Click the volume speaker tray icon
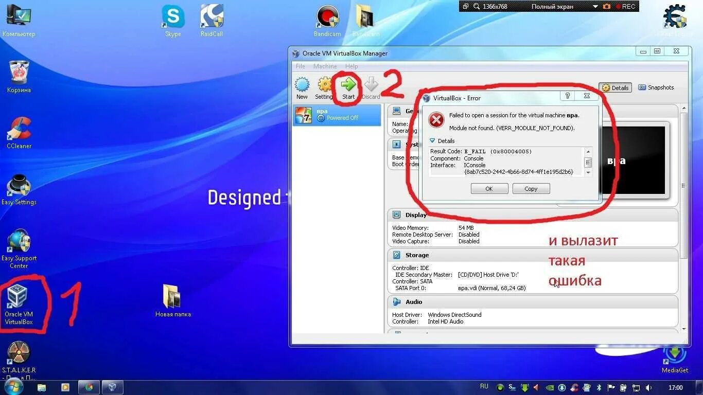This screenshot has height=395, width=703. [648, 388]
